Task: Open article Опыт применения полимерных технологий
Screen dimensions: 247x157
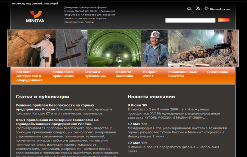Action: coord(57,122)
